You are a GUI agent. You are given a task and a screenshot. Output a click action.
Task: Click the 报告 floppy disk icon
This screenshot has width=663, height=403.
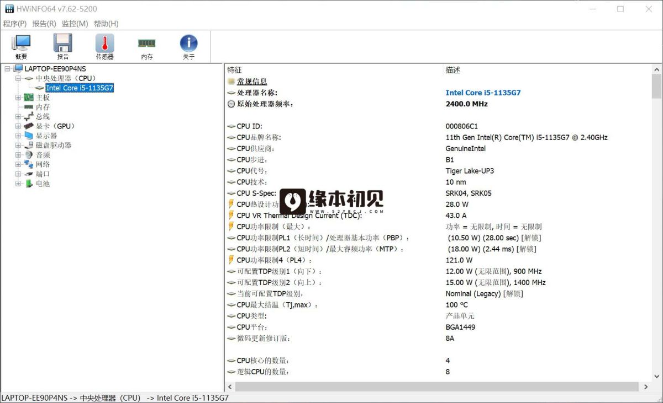point(63,43)
